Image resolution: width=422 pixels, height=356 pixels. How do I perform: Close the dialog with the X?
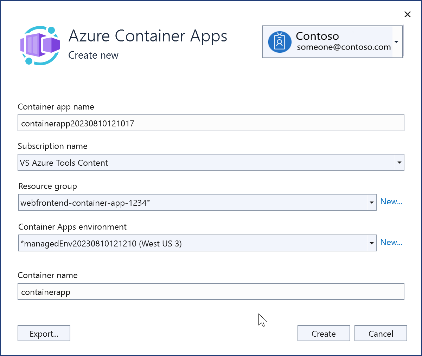(x=407, y=14)
